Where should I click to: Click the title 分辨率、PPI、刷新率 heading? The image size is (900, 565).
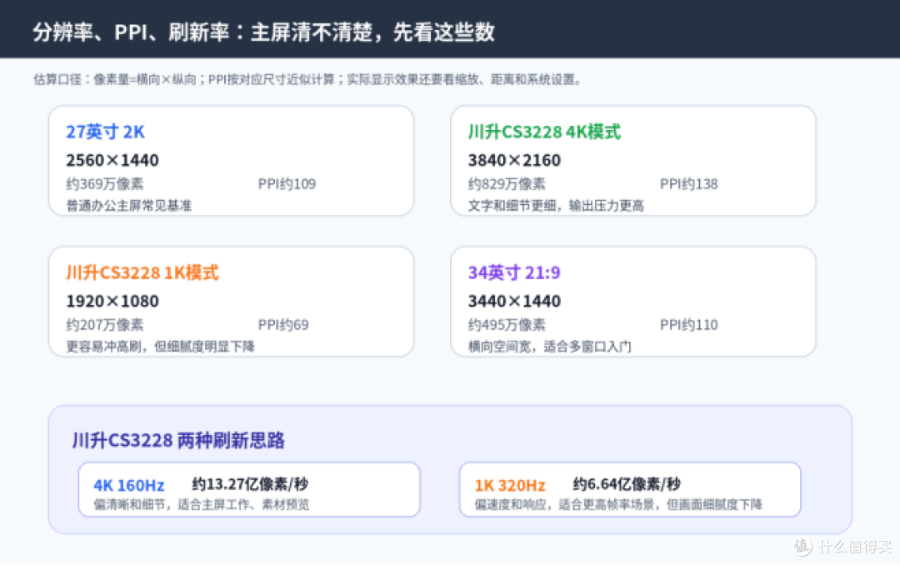pos(263,32)
